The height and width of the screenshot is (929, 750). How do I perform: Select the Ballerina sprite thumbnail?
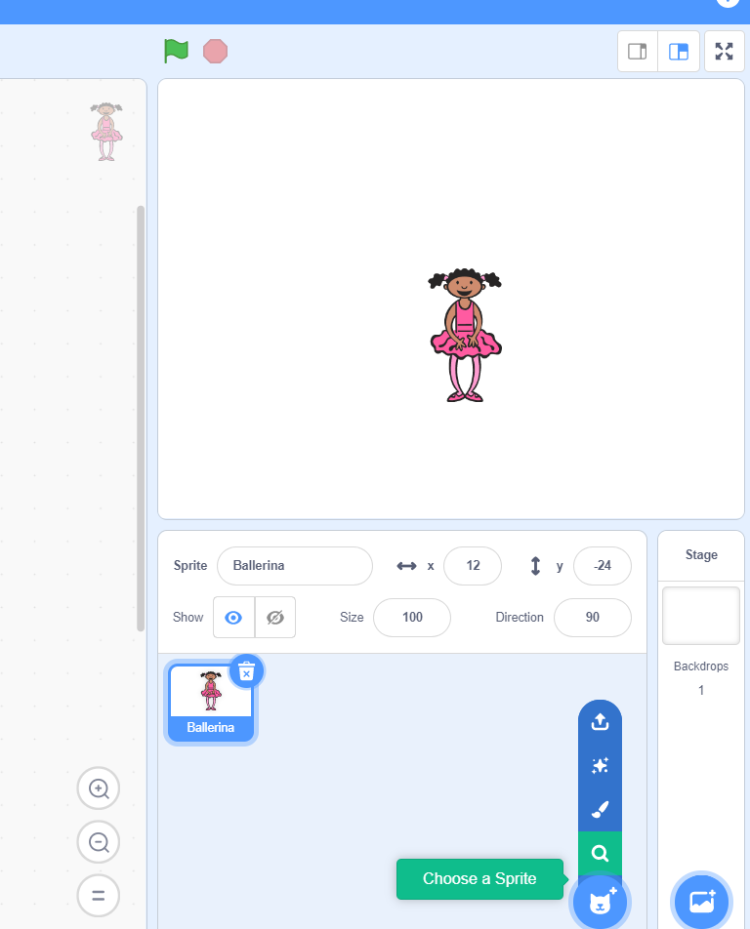pyautogui.click(x=211, y=698)
